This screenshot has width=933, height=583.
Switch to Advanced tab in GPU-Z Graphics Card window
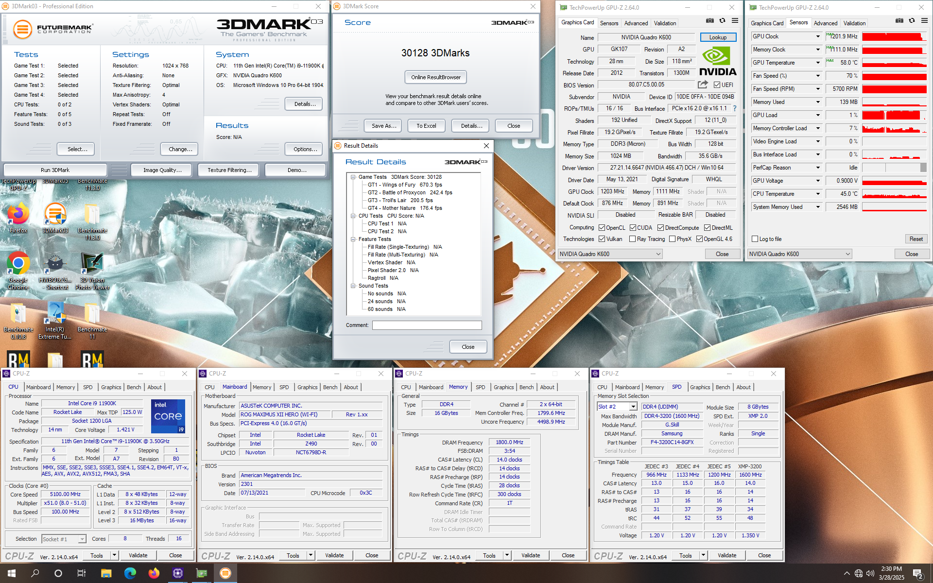tap(636, 23)
